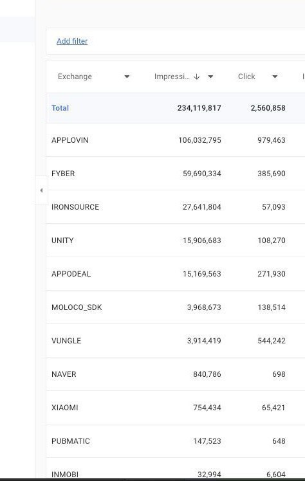The height and width of the screenshot is (481, 305).
Task: Select the XIAOMI exchange row
Action: coord(176,408)
